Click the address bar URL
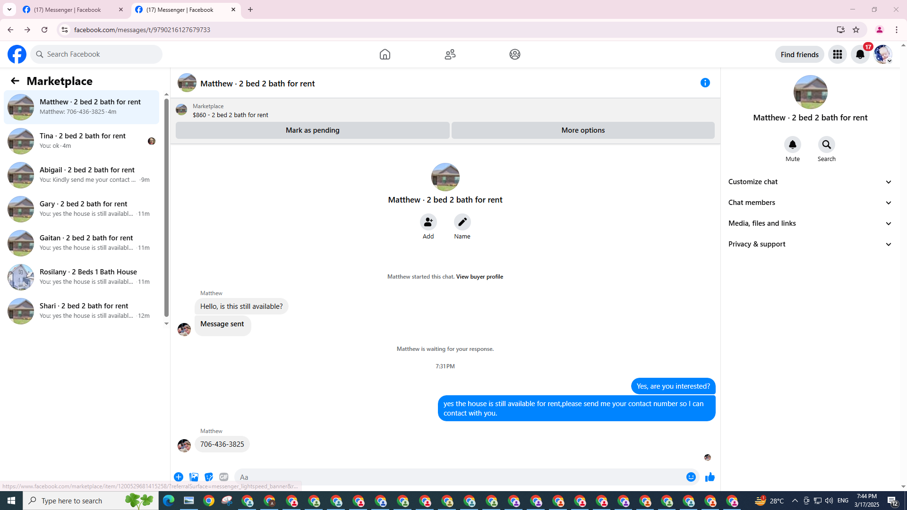The image size is (907, 510). 142,30
